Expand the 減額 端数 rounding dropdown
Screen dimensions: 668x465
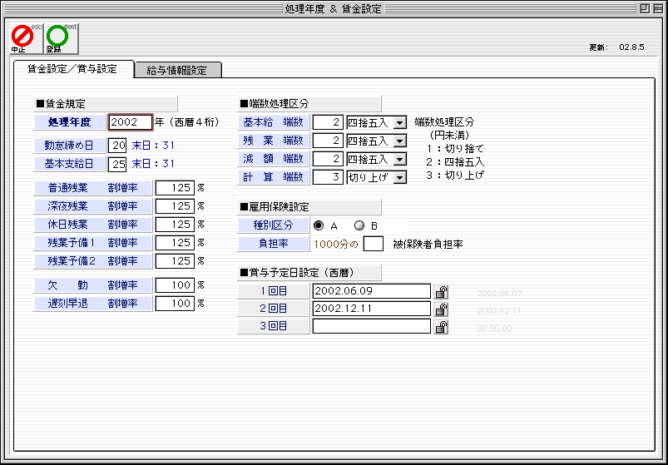coord(399,159)
